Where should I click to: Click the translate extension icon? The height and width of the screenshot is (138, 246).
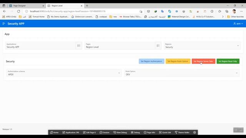(x=162, y=11)
